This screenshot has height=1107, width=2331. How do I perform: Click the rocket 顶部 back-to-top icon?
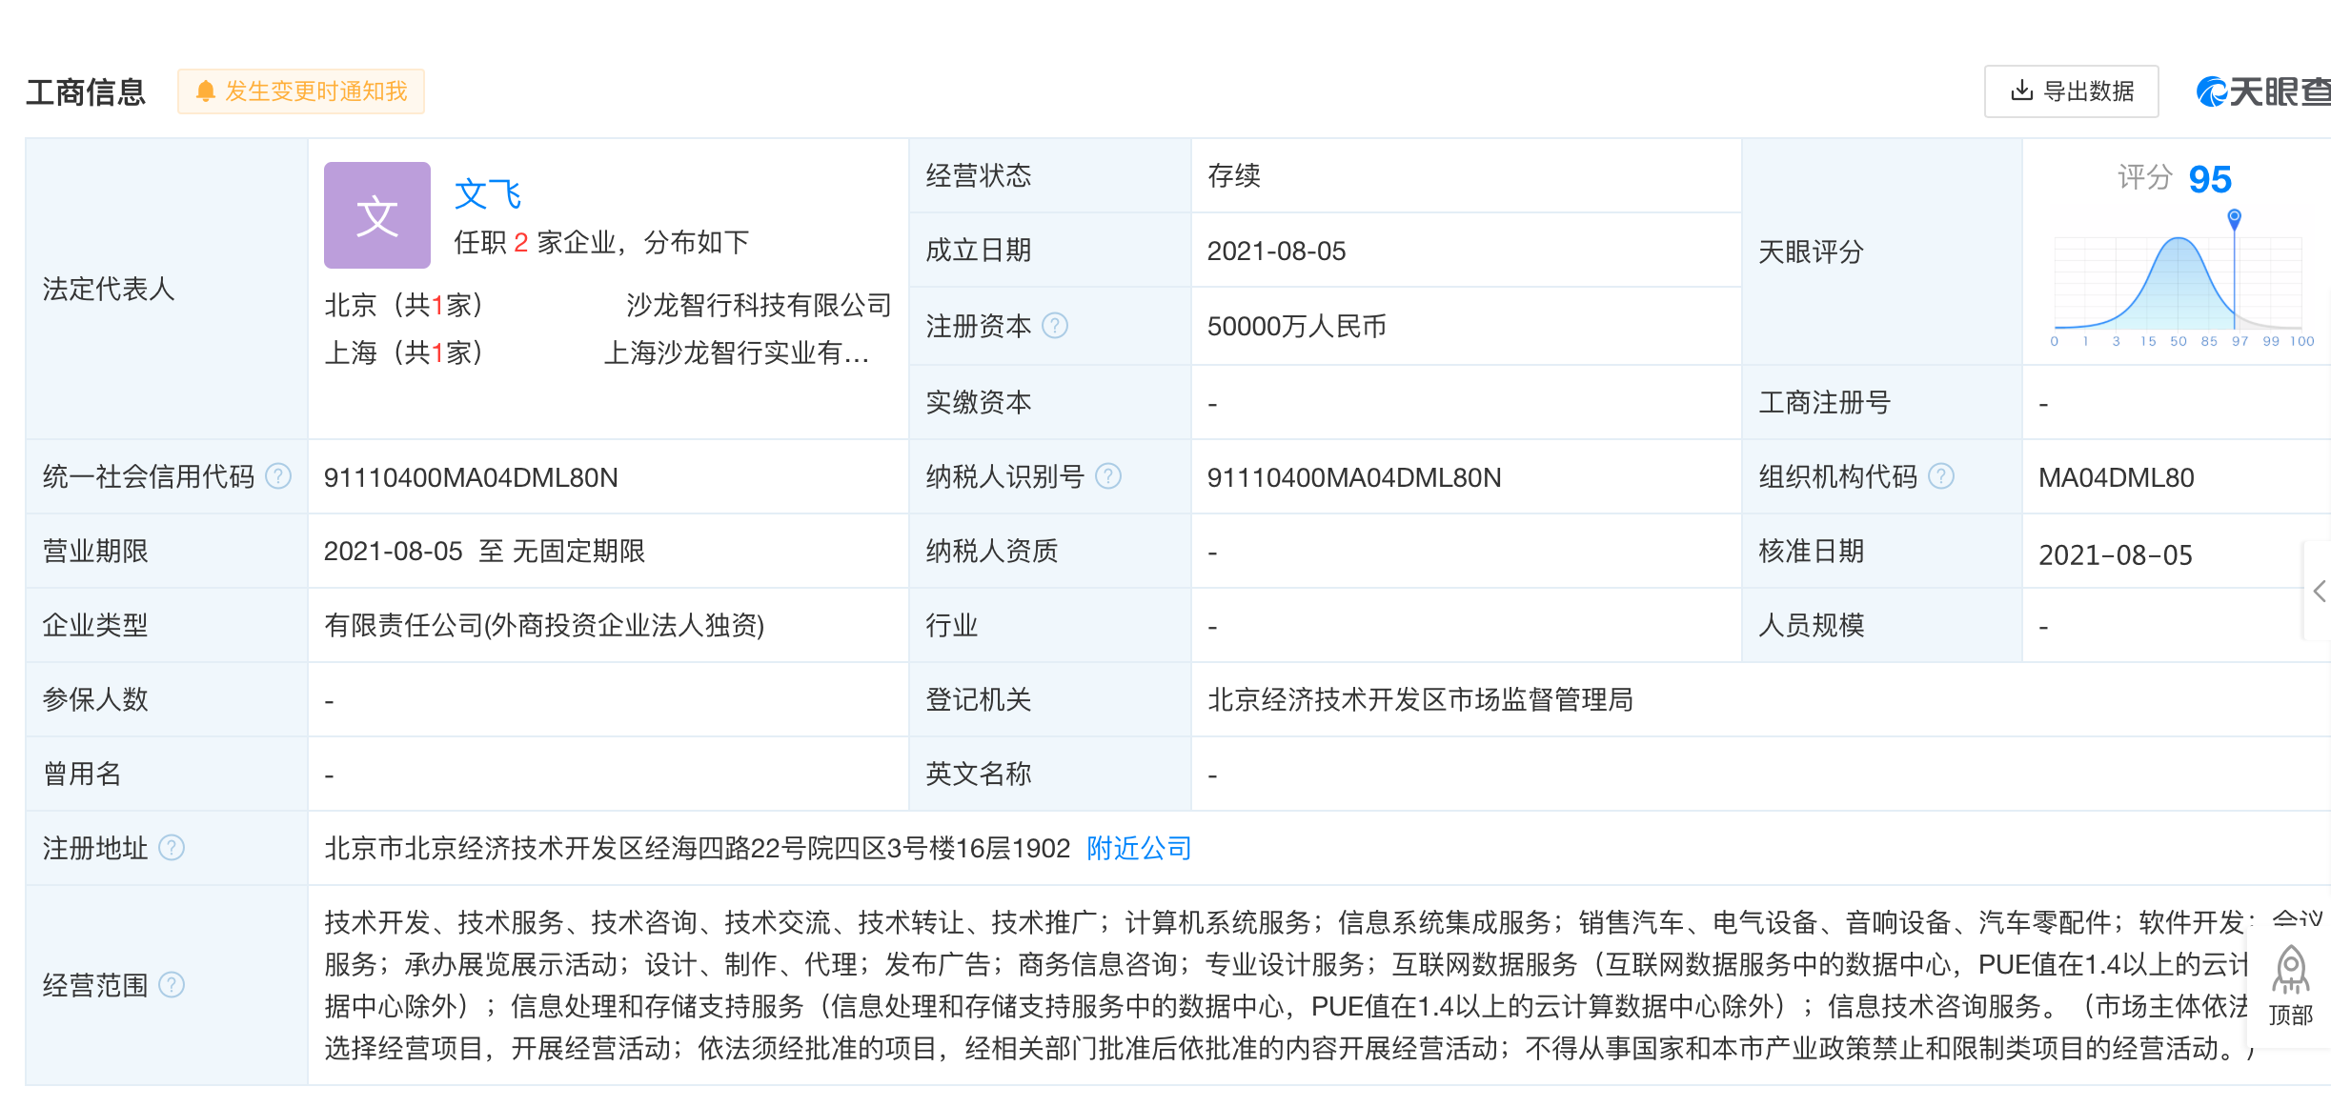2291,984
